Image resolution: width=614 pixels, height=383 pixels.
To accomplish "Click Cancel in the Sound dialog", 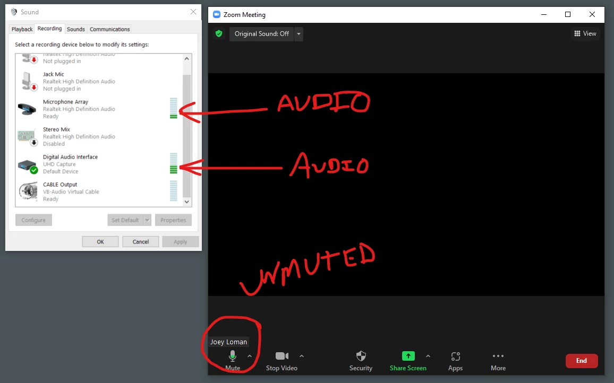I will pyautogui.click(x=141, y=242).
